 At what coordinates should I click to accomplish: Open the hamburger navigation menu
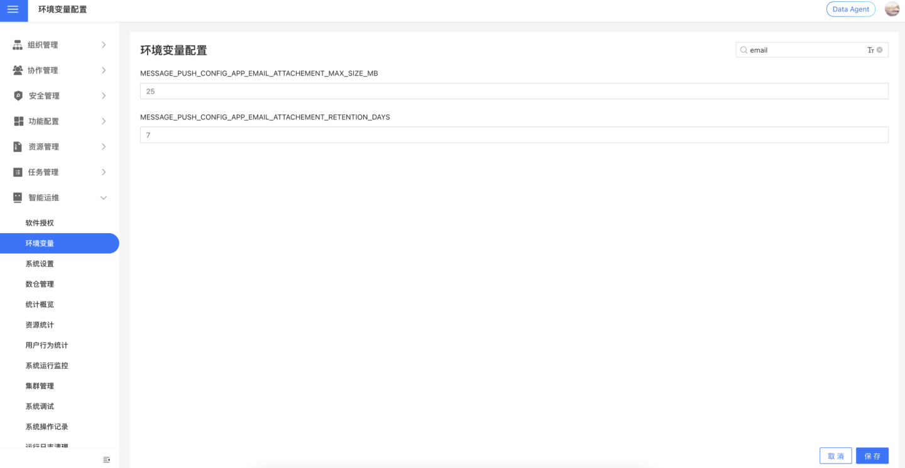[13, 10]
